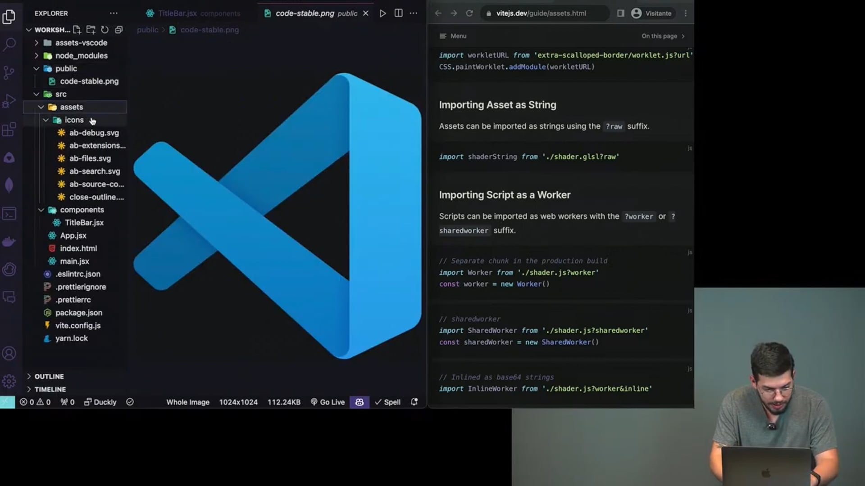Open the Search view in activity bar
The width and height of the screenshot is (865, 486).
click(x=9, y=44)
